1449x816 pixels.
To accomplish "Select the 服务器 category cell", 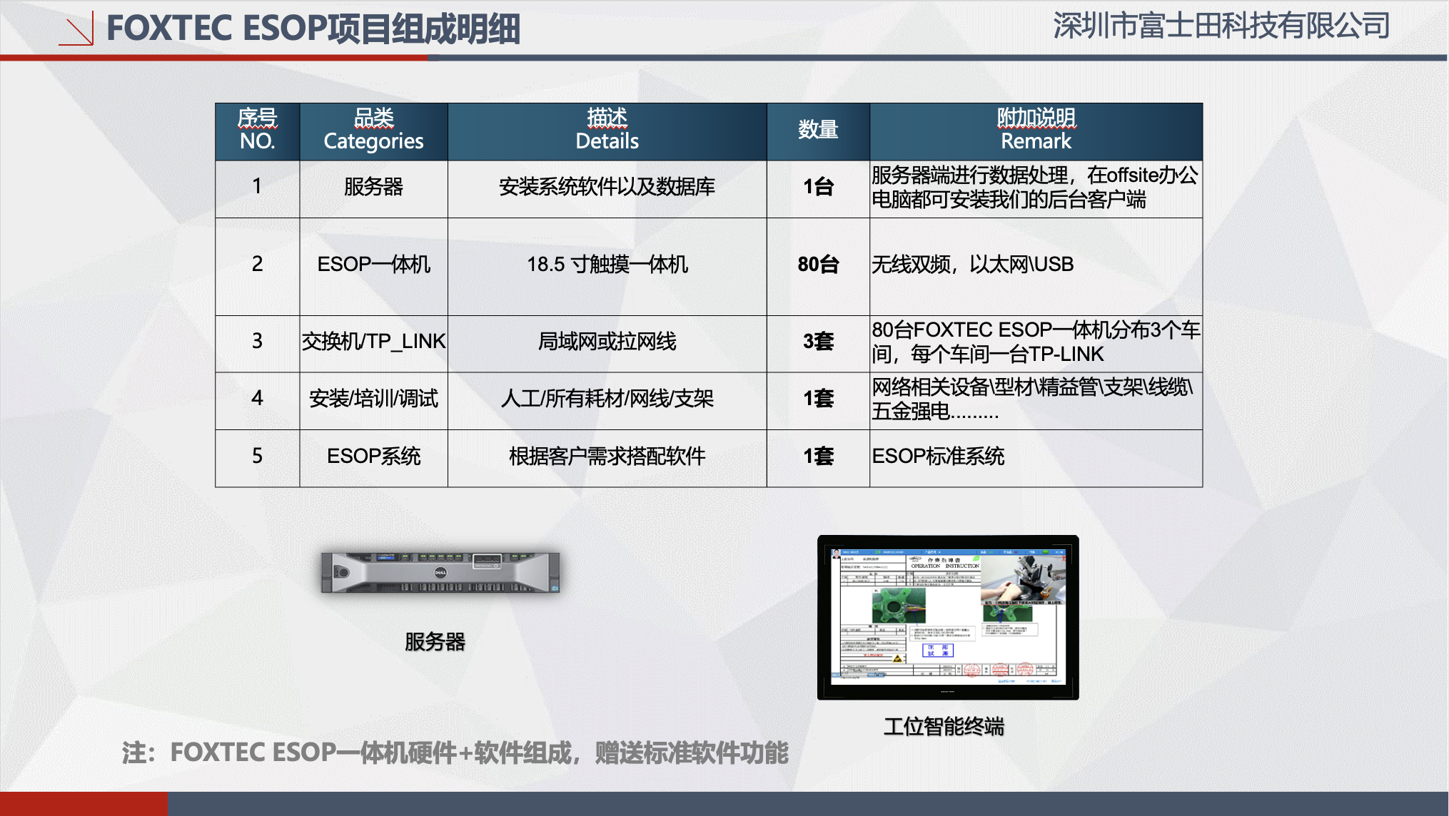I will point(373,188).
